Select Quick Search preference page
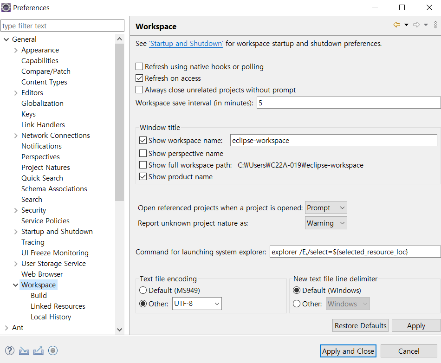This screenshot has height=363, width=441. pos(42,178)
